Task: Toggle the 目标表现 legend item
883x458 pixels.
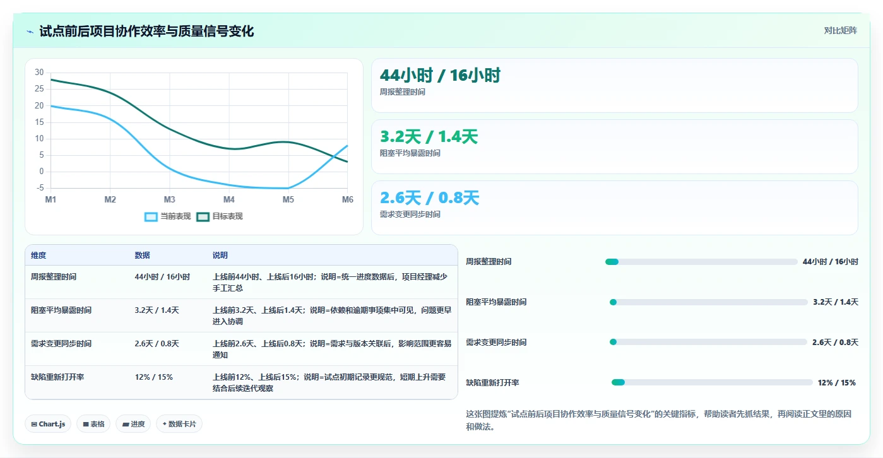Action: point(220,216)
